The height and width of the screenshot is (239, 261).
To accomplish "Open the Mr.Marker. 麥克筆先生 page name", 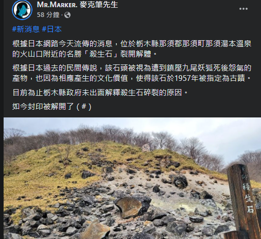I will 77,5.
